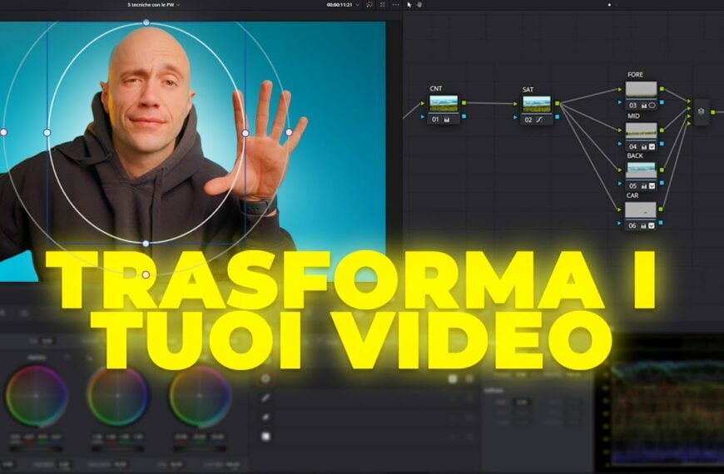This screenshot has height=474, width=724.
Task: Click the rightmost of the three color wheels
Action: point(199,396)
